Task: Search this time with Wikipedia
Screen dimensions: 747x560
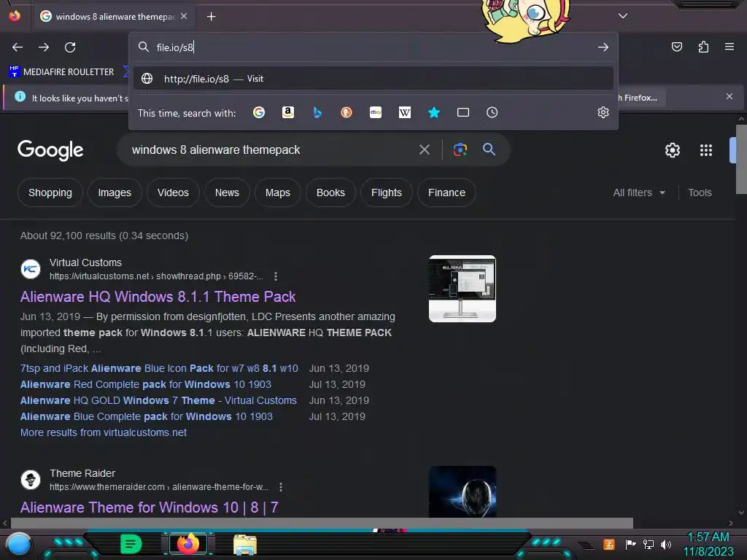Action: (404, 112)
